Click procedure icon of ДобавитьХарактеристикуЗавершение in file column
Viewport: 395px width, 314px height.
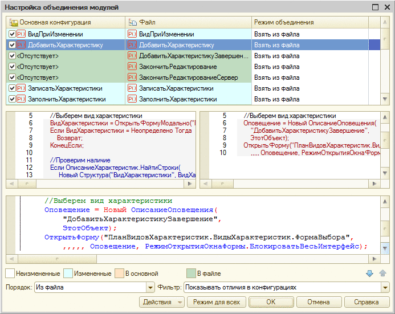132,56
